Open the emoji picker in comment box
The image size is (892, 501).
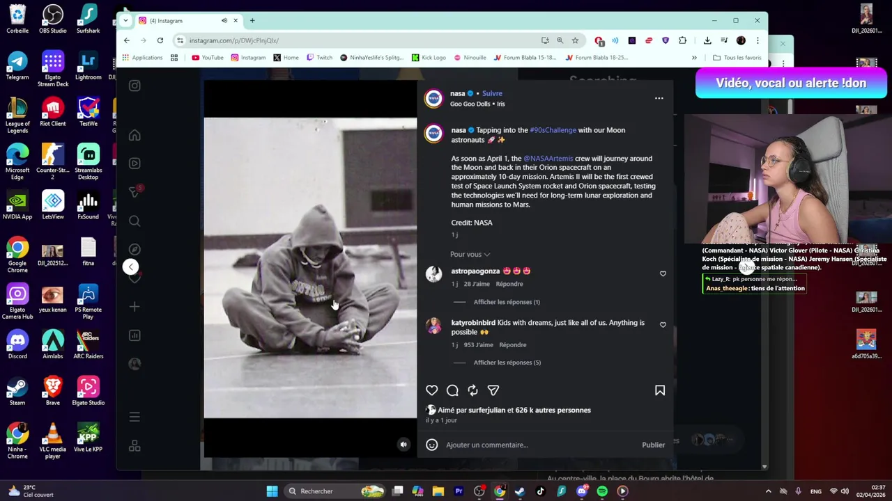tap(432, 445)
